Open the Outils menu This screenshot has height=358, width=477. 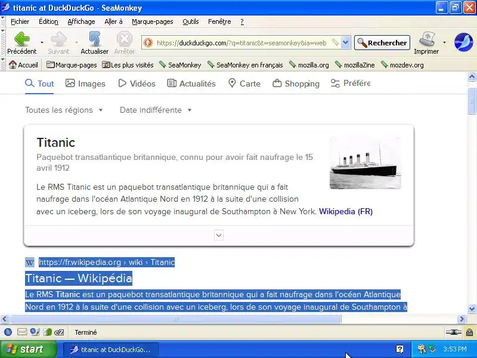click(x=191, y=21)
